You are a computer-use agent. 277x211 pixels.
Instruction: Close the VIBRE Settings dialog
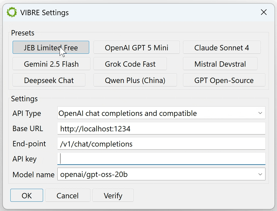coord(264,12)
